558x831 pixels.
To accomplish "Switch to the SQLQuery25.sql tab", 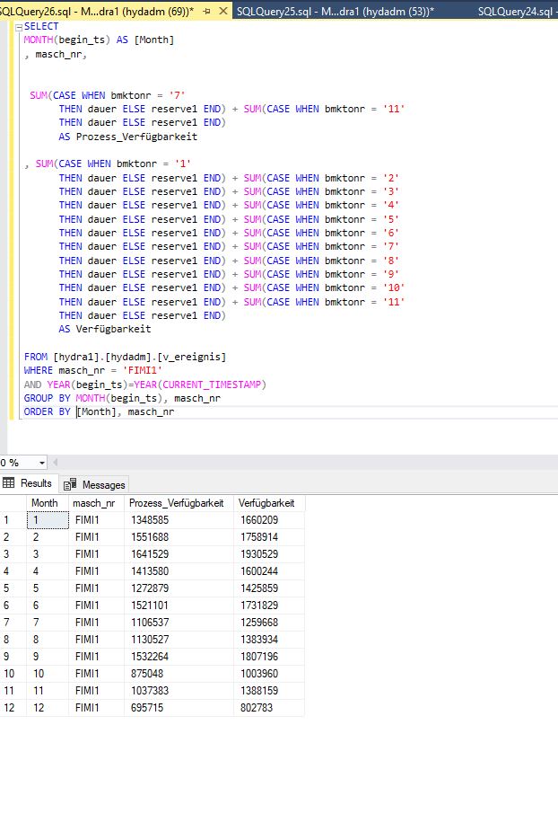I will pyautogui.click(x=336, y=11).
